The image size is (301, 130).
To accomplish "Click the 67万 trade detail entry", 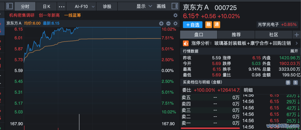I will pos(271,114).
